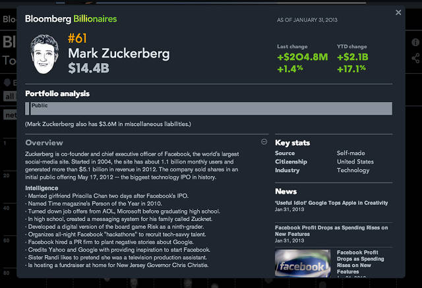Screen dimensions: 422x288
Task: Select the 'all' filter behind the popup
Action: [x=9, y=96]
